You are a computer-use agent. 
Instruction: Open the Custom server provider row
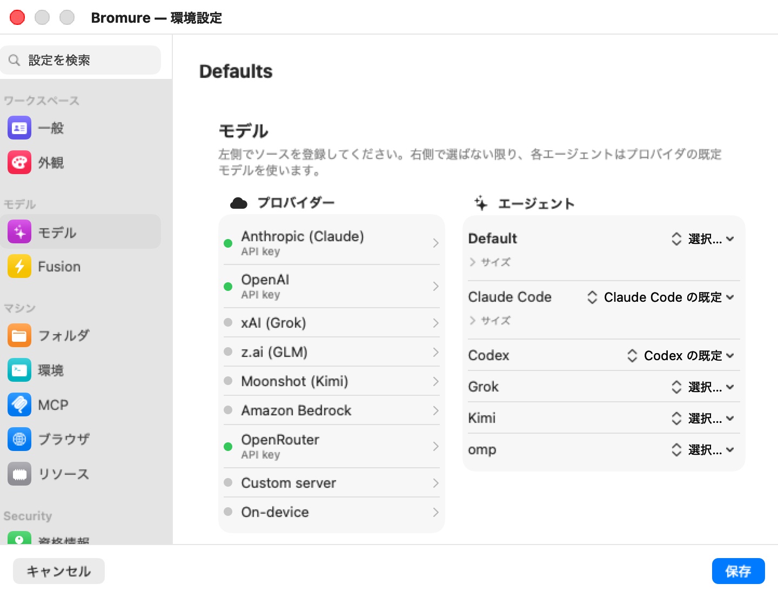point(332,483)
